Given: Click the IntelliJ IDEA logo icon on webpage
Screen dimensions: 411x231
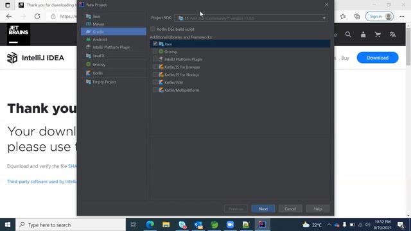Looking at the screenshot, I should pos(12,58).
